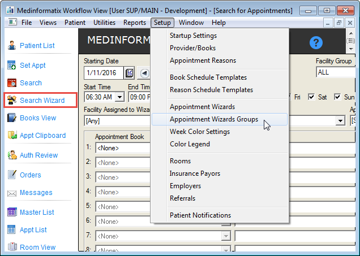
Task: Click the Medinformatix title bar app icon
Action: click(x=10, y=10)
